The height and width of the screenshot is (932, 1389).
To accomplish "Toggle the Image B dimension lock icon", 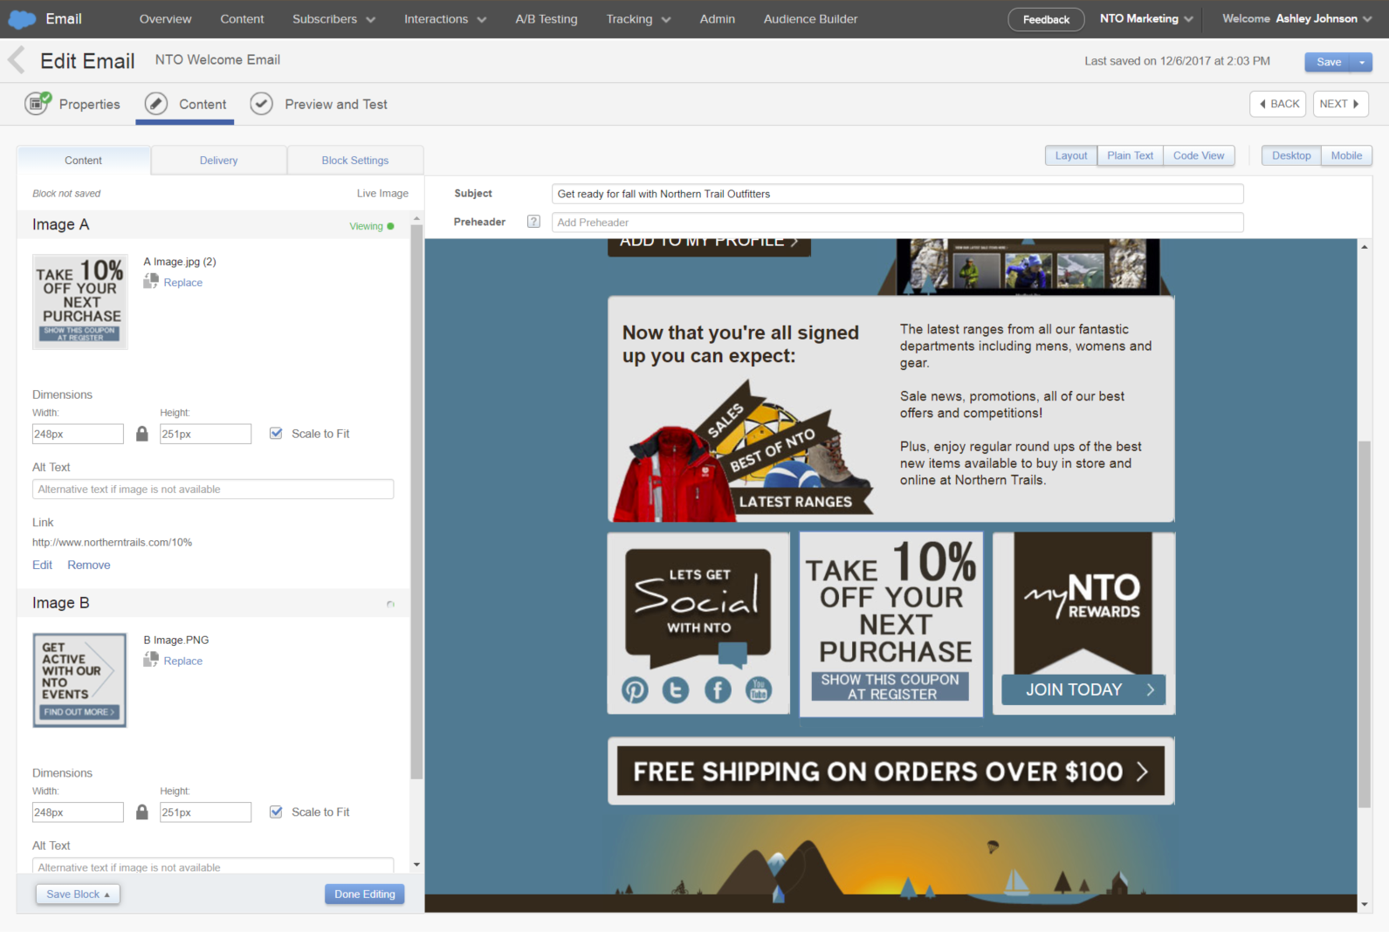I will [x=142, y=812].
